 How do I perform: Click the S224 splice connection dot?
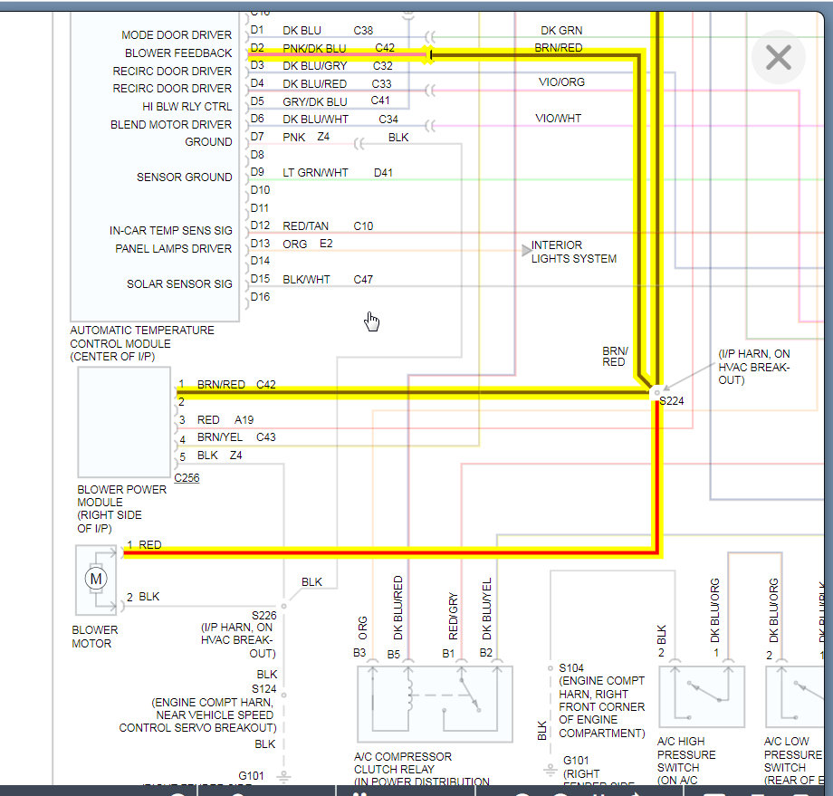[655, 393]
